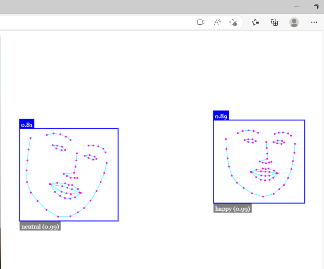Select the happy (0.99) expression label
This screenshot has width=324, height=269.
(x=232, y=209)
